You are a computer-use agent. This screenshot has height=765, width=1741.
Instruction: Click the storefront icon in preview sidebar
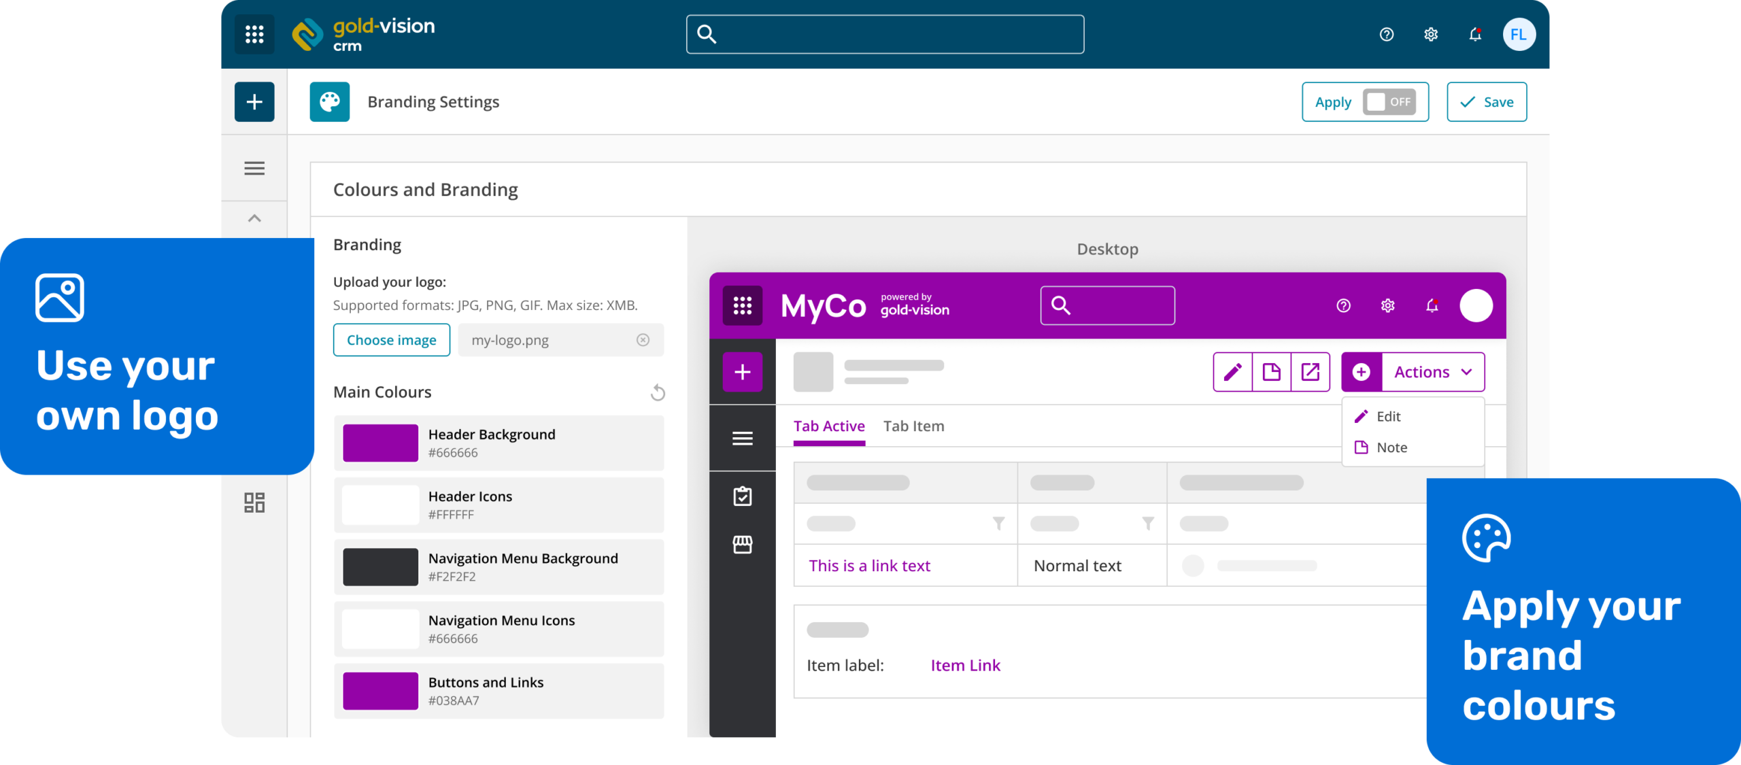point(743,545)
